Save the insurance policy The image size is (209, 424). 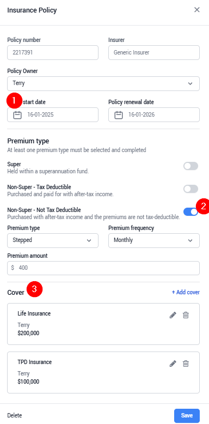click(x=187, y=415)
